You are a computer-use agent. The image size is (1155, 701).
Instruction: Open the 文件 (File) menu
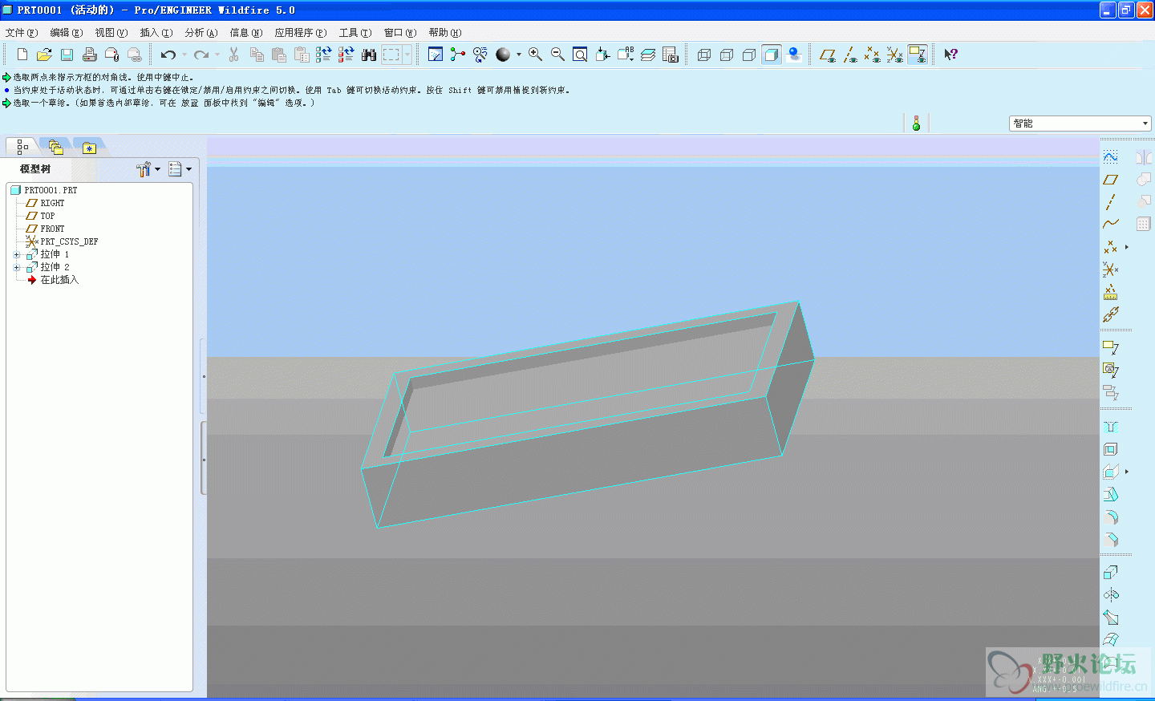(x=22, y=33)
